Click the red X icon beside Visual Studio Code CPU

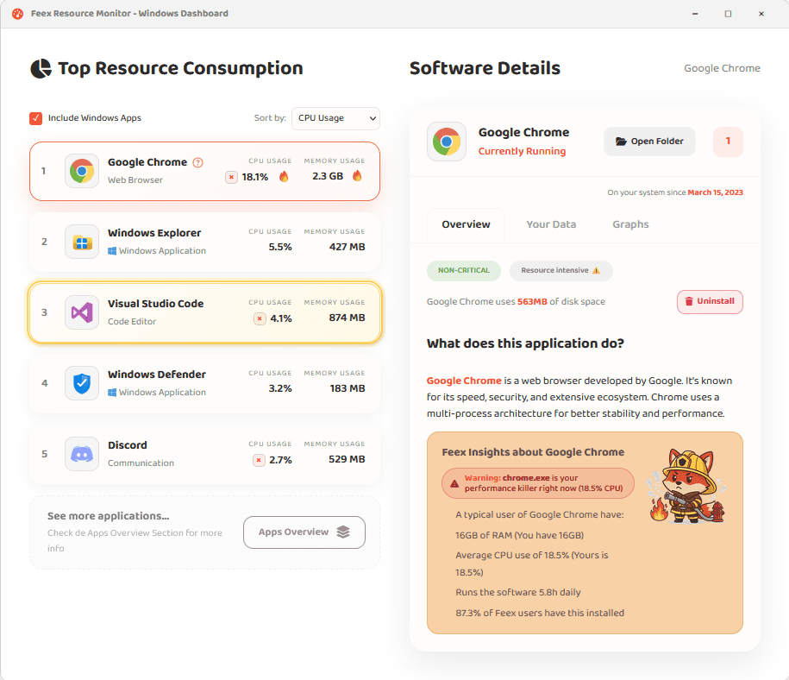(x=259, y=318)
